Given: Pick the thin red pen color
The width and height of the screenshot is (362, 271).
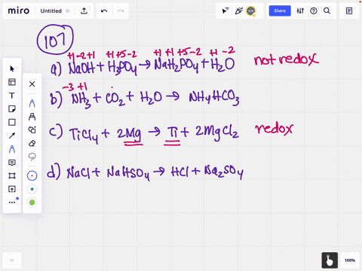Looking at the screenshot, I should point(32,175).
